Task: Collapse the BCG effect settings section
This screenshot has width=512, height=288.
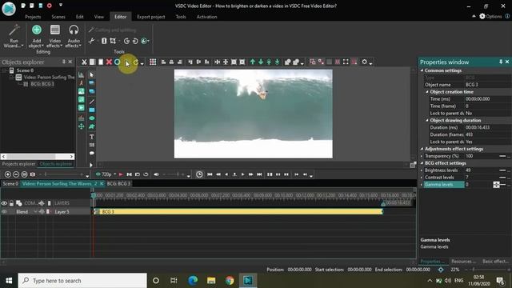Action: point(422,163)
